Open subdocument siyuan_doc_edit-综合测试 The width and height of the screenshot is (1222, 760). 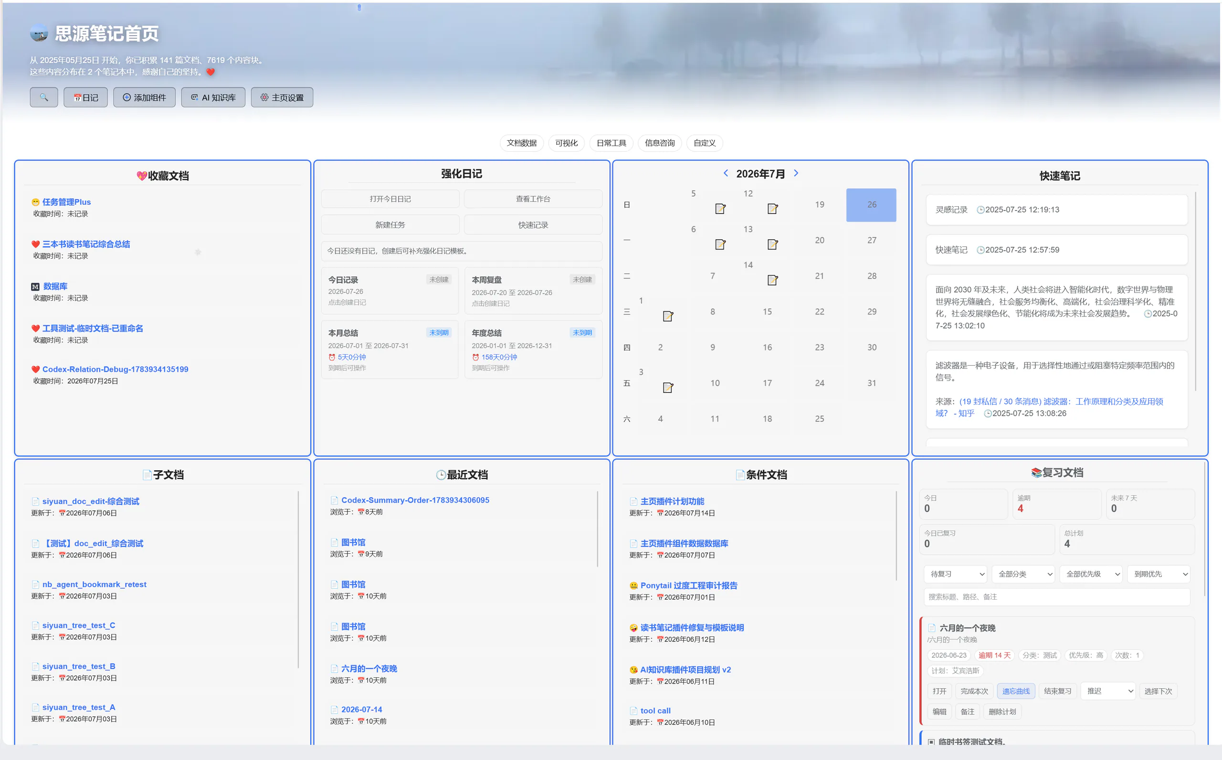tap(90, 502)
